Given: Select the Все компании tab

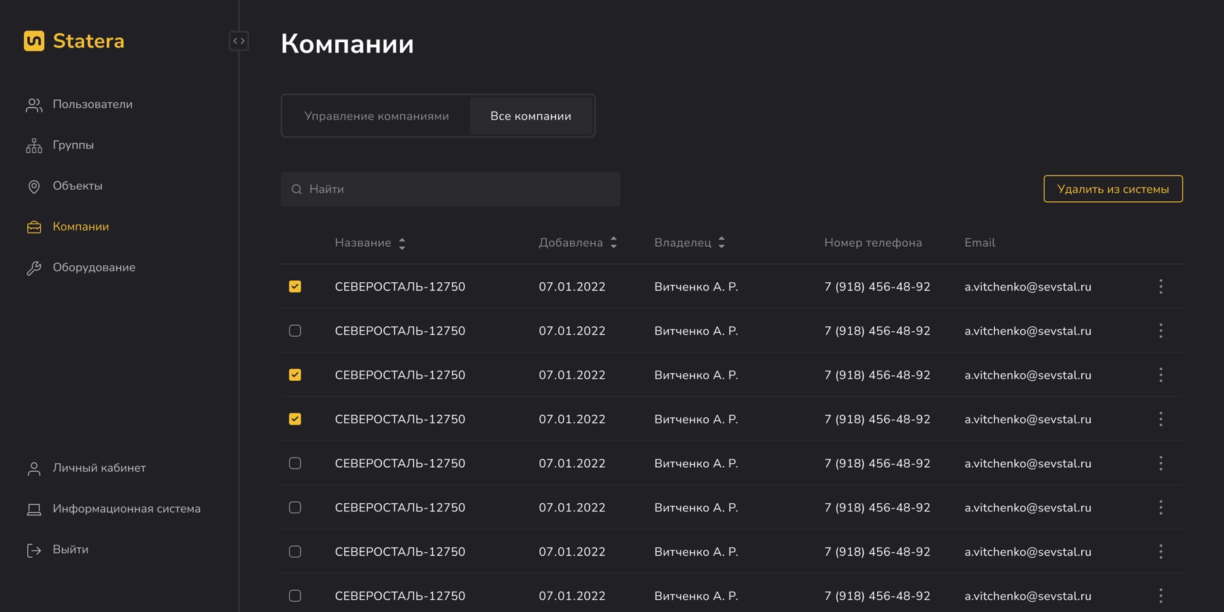Looking at the screenshot, I should (x=531, y=116).
